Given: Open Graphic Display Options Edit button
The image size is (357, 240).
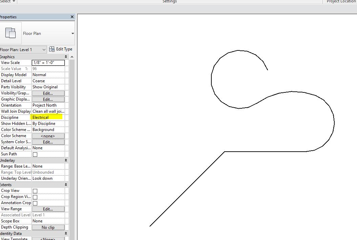Looking at the screenshot, I should [x=48, y=100].
